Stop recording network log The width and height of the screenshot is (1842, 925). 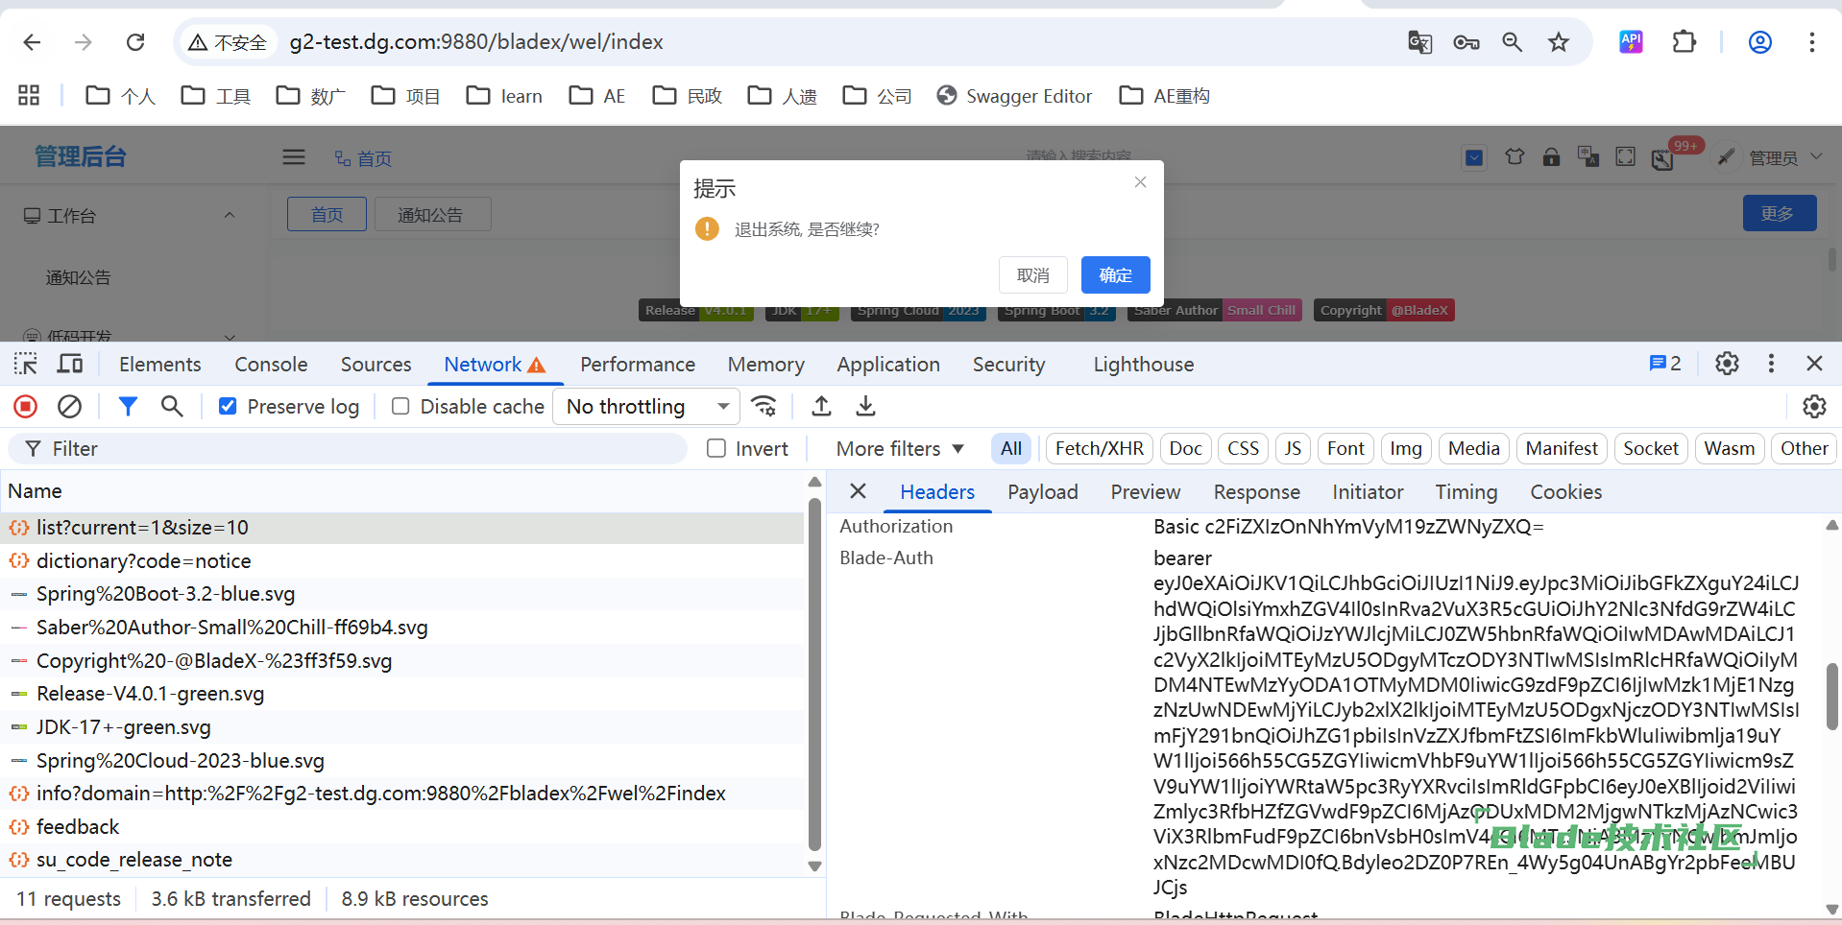26,407
